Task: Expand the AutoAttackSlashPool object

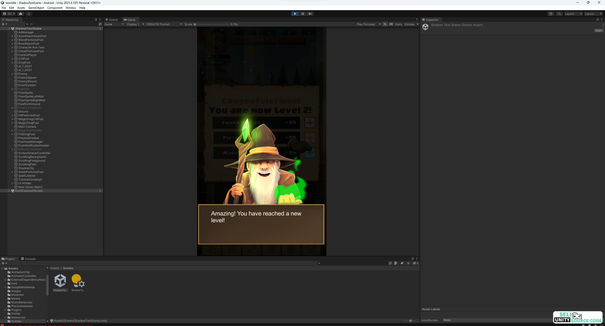Action: [12, 36]
